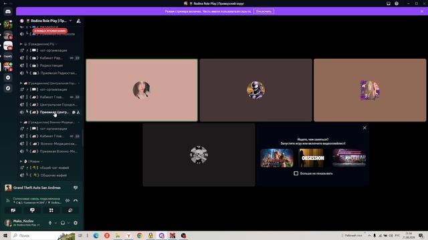The image size is (428, 240).
Task: Launch the OBSESSION activity thumbnail
Action: coord(313,158)
